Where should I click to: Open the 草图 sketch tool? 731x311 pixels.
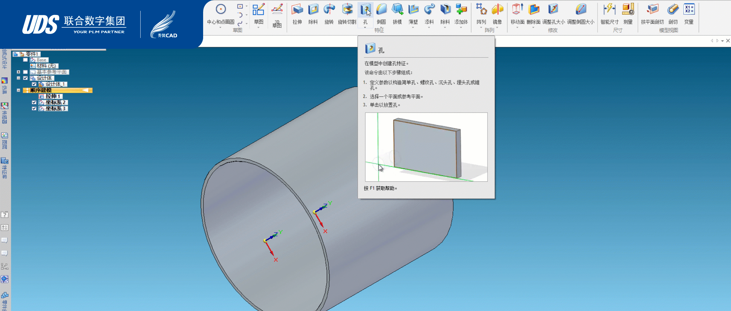coord(258,14)
